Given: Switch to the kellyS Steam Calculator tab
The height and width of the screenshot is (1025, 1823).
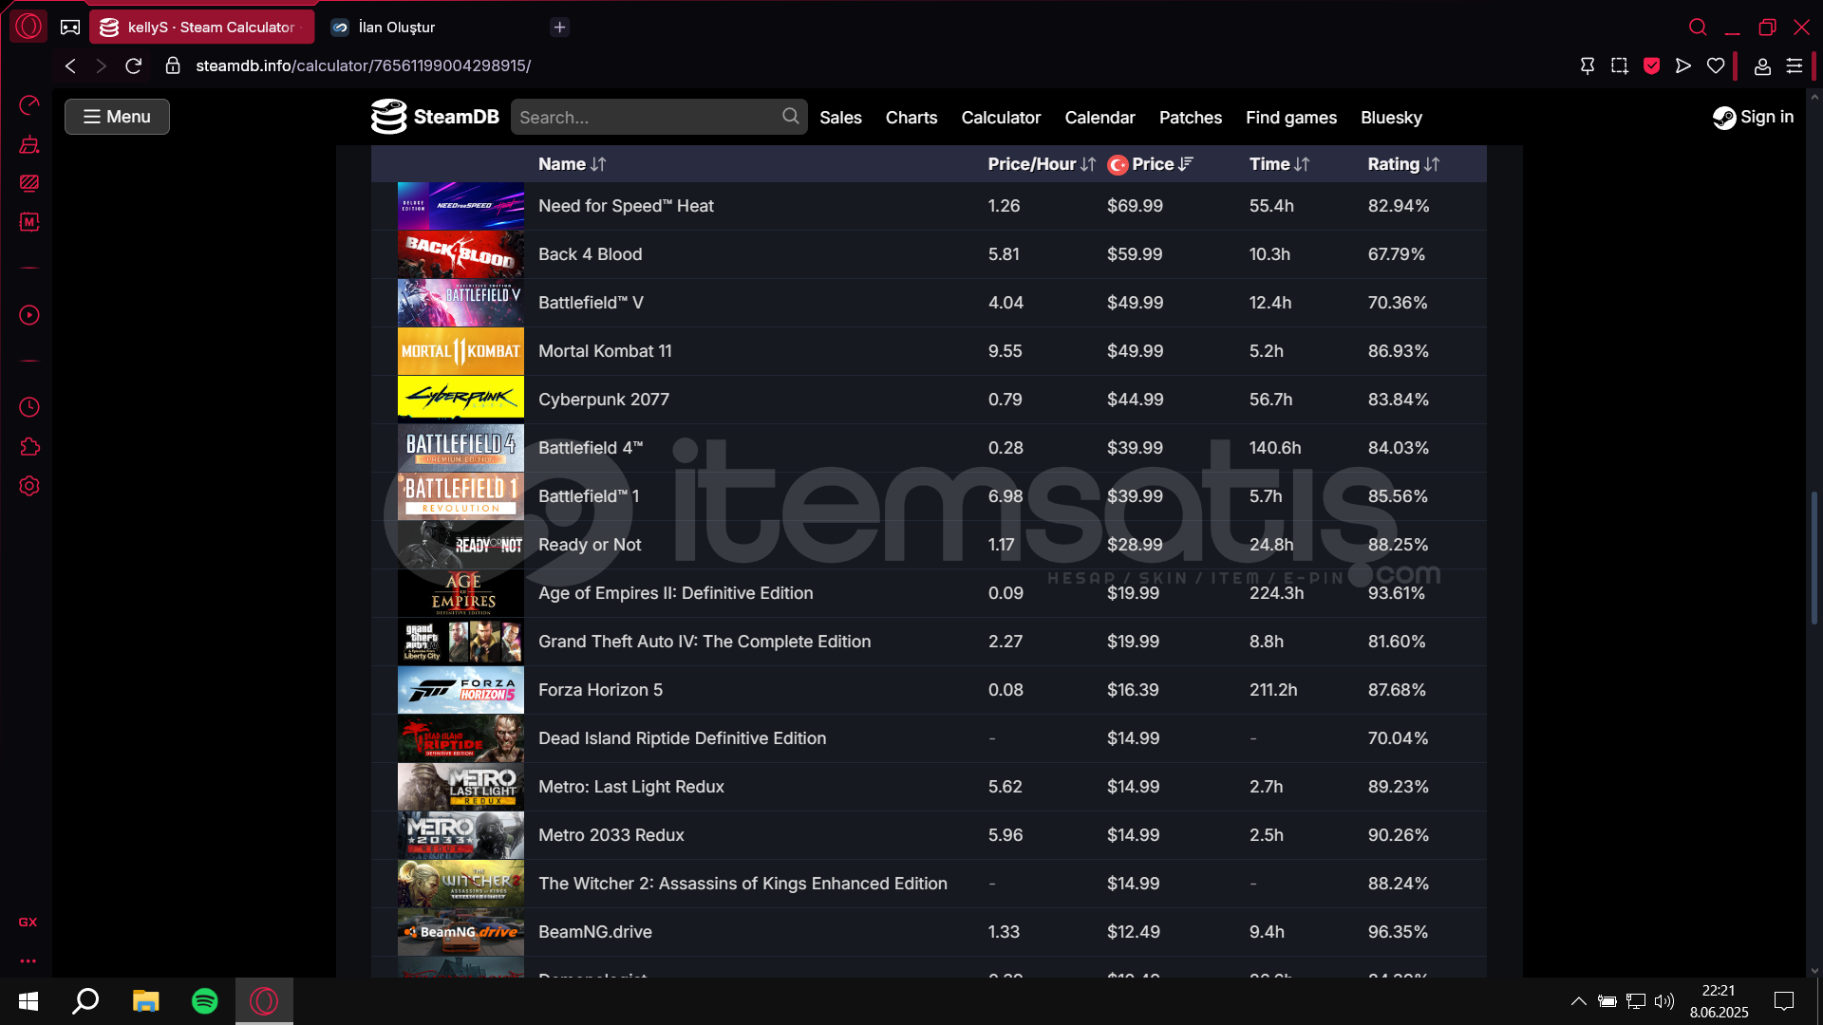Looking at the screenshot, I should (201, 27).
